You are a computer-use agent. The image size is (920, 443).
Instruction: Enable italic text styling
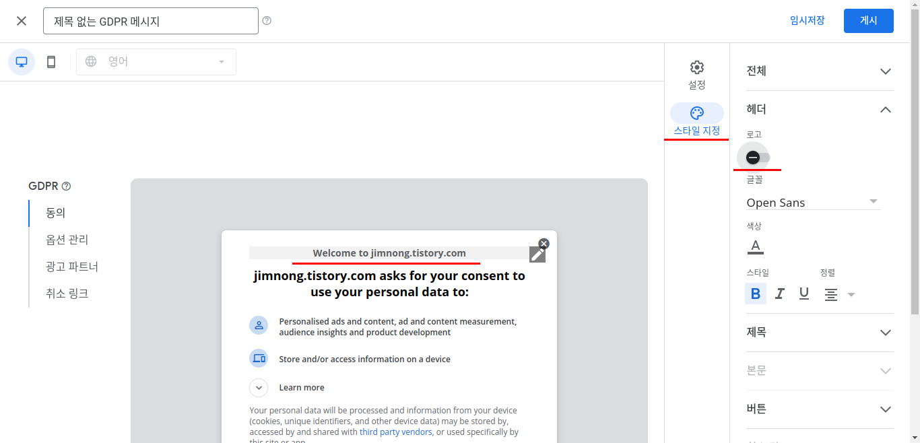(779, 294)
